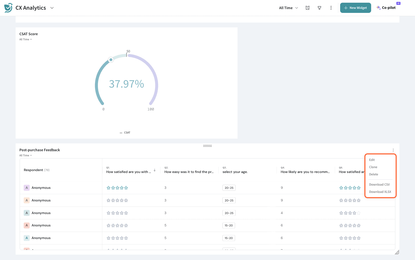
Task: Click the CX Analytics logo icon
Action: pyautogui.click(x=8, y=8)
